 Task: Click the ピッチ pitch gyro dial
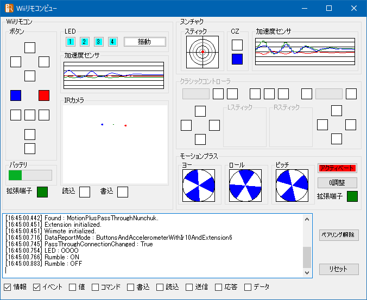292,186
